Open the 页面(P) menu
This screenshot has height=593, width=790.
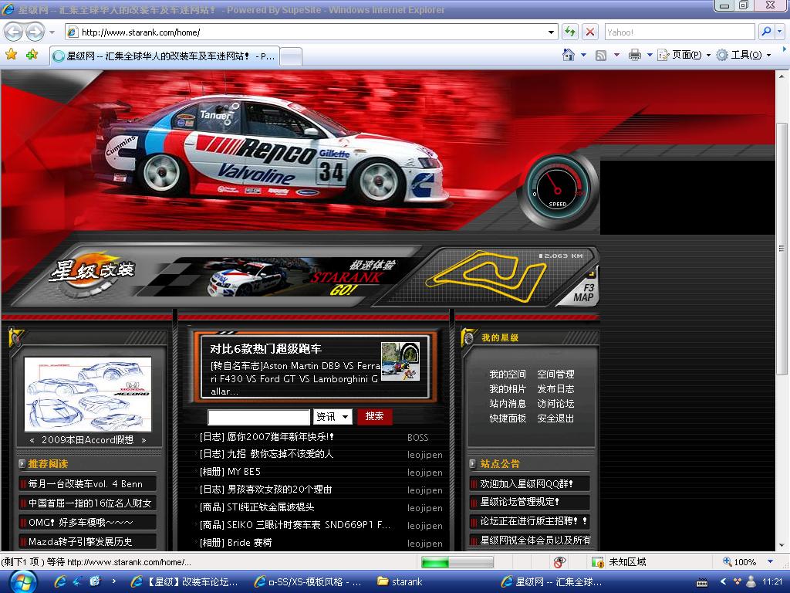[684, 55]
